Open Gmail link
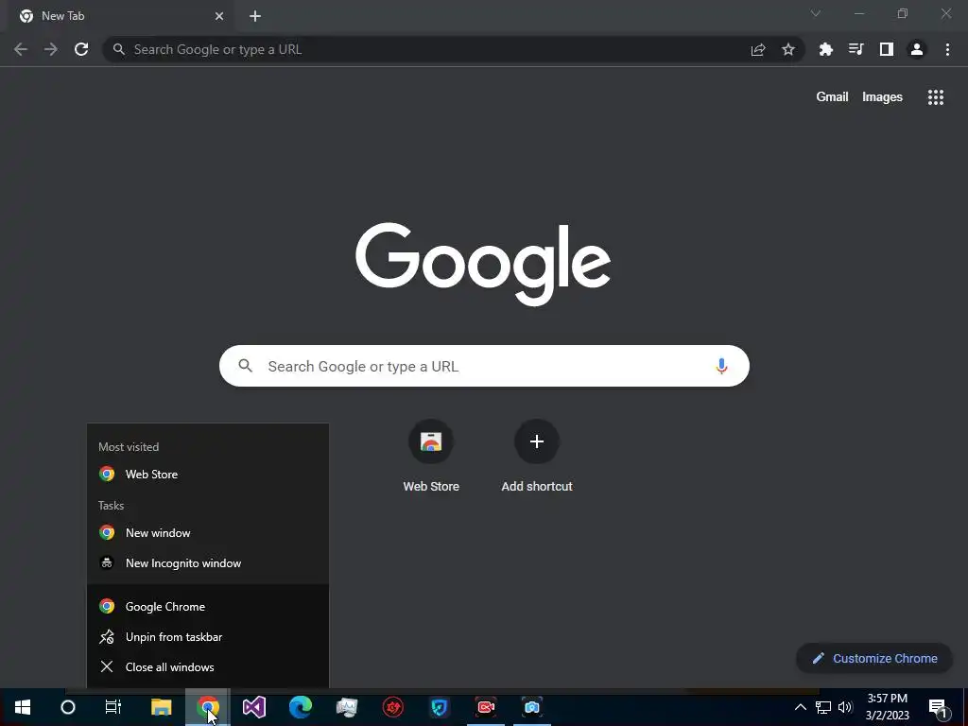968x726 pixels. click(x=832, y=97)
